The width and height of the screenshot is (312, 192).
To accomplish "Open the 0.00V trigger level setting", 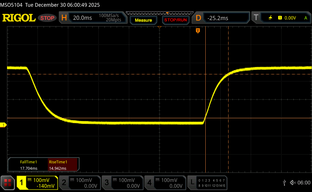I will pos(290,18).
